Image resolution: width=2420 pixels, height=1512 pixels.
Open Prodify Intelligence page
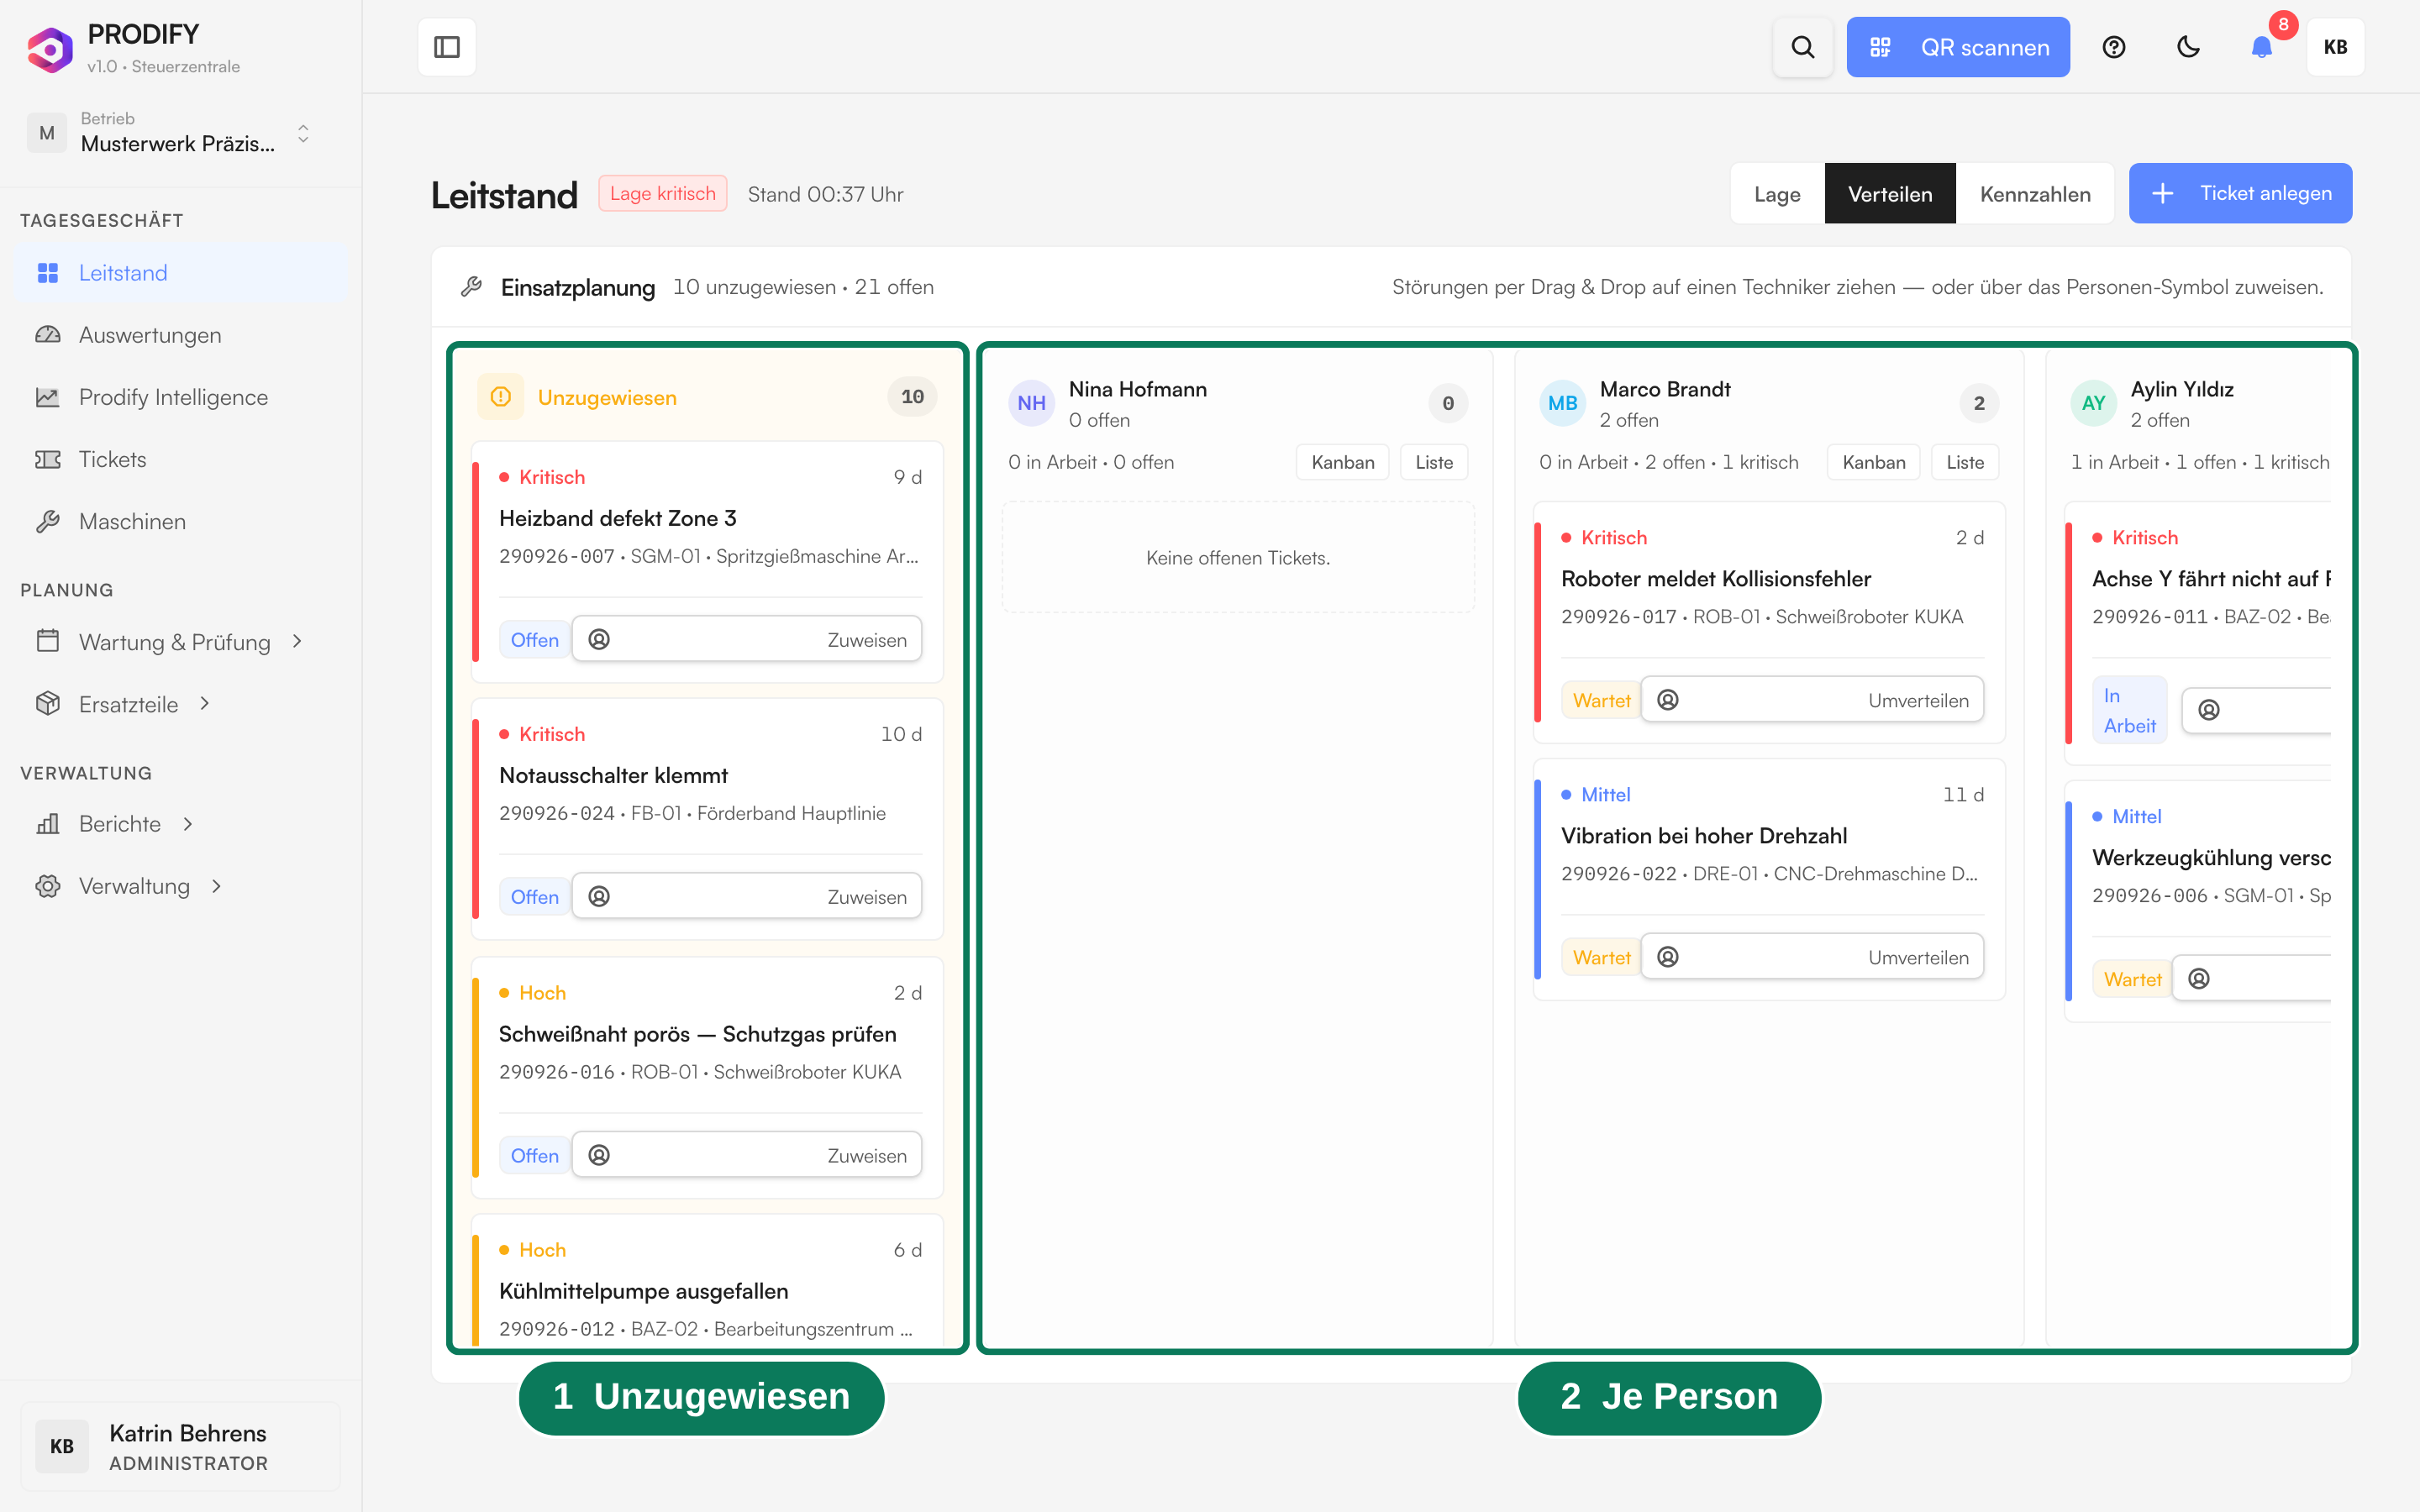pyautogui.click(x=181, y=397)
